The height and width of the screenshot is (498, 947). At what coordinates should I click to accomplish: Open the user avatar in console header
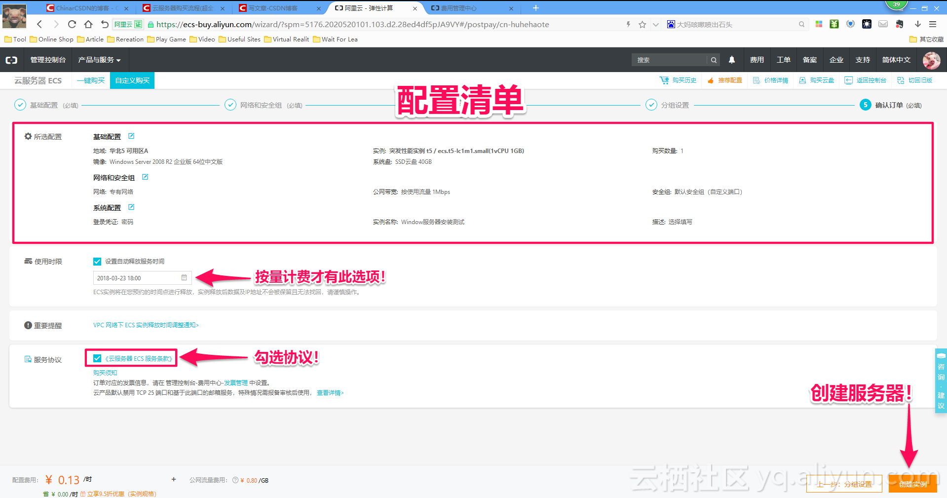pos(931,60)
